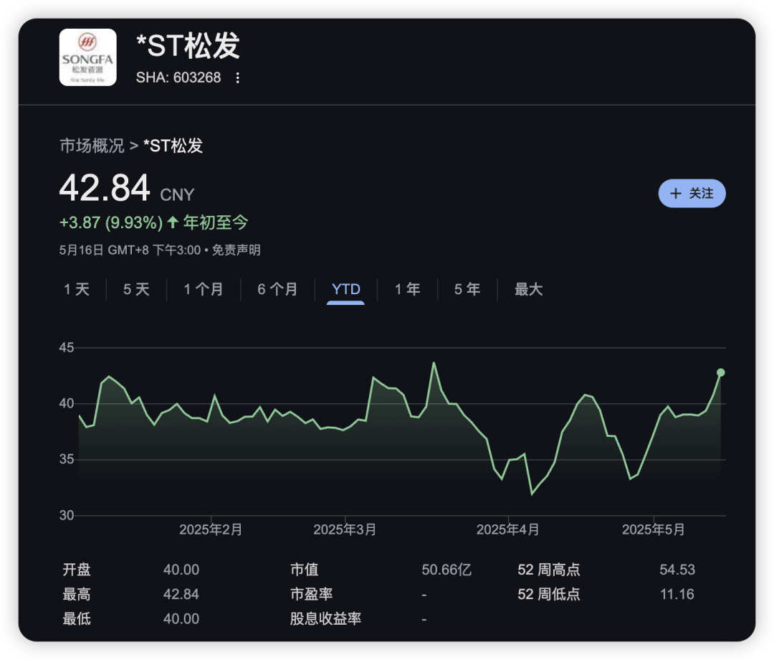
Task: Click the 股息收益率 label
Action: (x=326, y=618)
